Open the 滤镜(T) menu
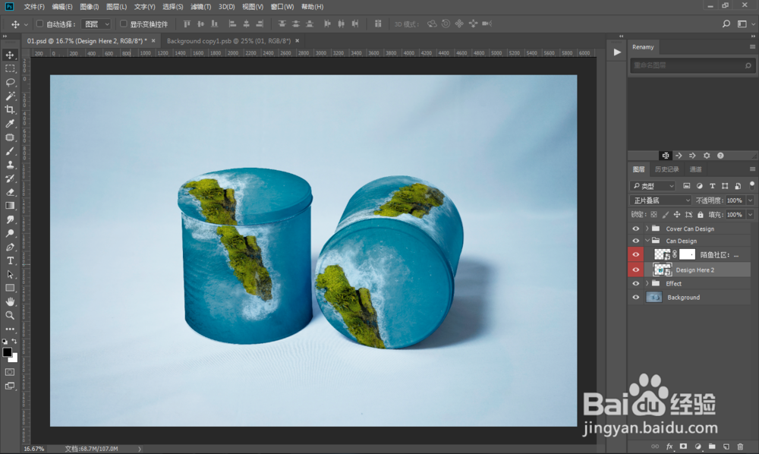The width and height of the screenshot is (759, 454). point(200,7)
